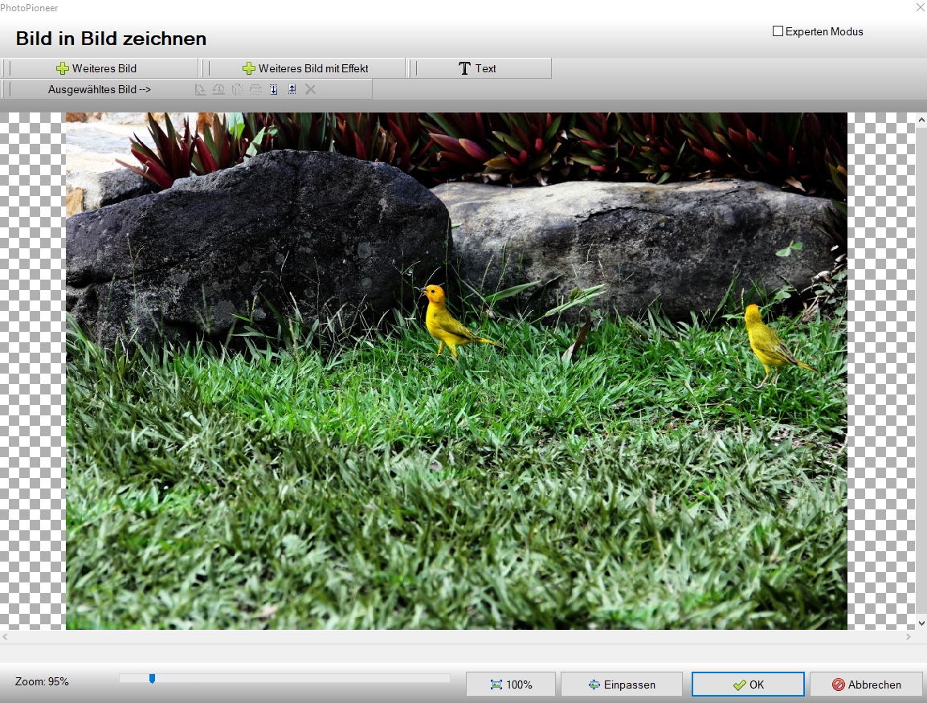Click the zoom slider handle
The height and width of the screenshot is (703, 927).
point(152,679)
